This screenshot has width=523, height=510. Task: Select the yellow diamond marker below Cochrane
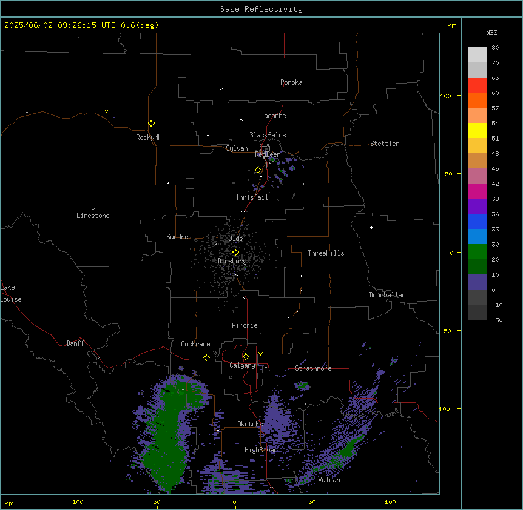pyautogui.click(x=206, y=357)
